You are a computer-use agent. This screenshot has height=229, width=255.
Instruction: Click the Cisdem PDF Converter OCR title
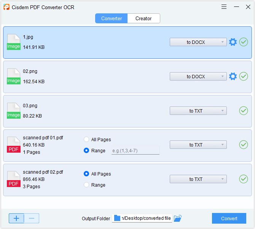[x=43, y=7]
